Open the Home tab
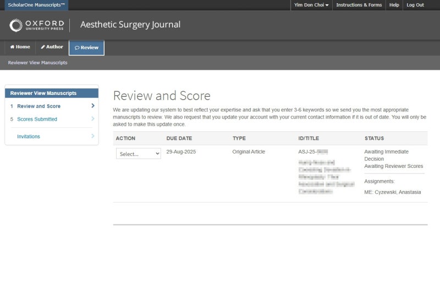 tap(20, 47)
